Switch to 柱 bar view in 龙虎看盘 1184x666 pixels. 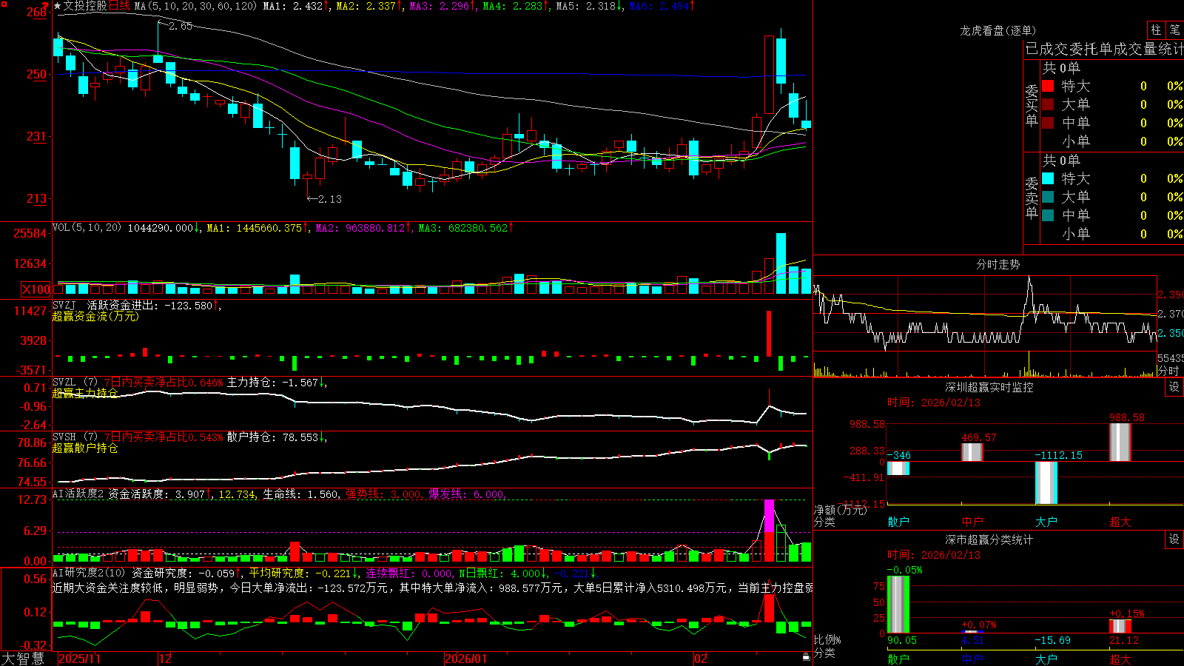(1156, 30)
